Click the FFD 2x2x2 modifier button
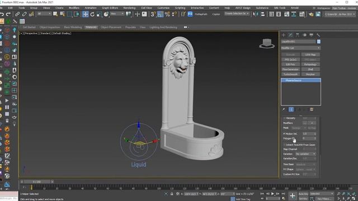The image size is (358, 201). (290, 60)
